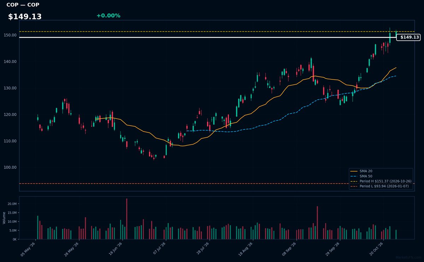Image resolution: width=424 pixels, height=262 pixels.
Task: Click the large $149.13 price header
Action: 25,17
